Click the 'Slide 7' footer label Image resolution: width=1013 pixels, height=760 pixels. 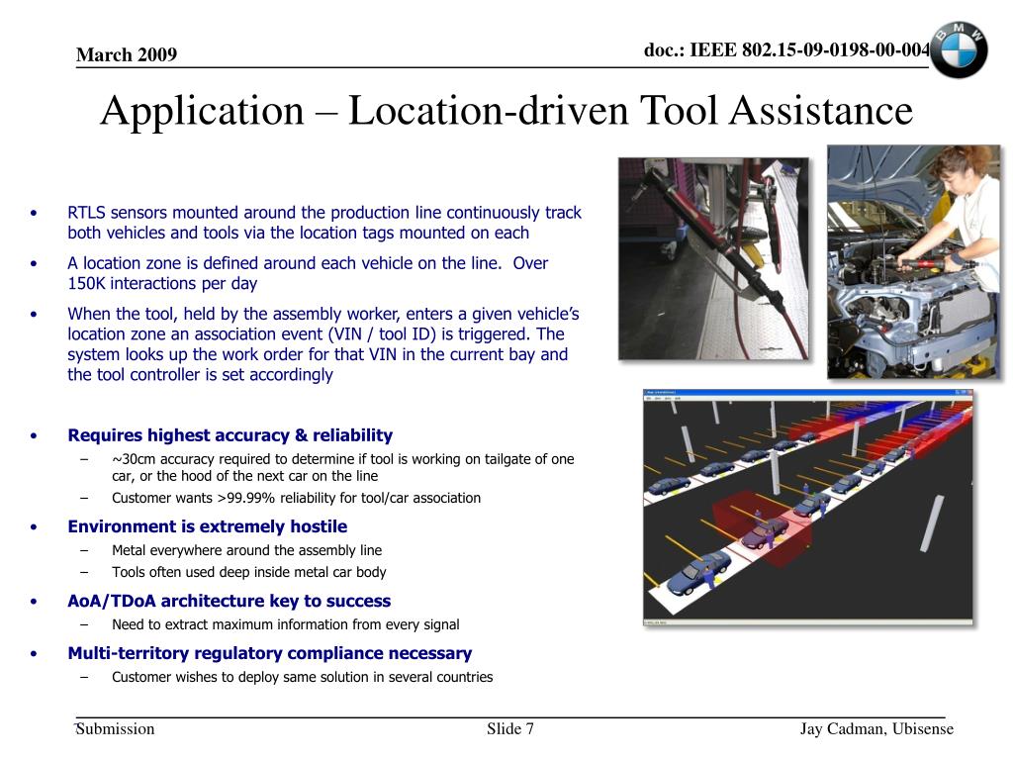point(510,729)
